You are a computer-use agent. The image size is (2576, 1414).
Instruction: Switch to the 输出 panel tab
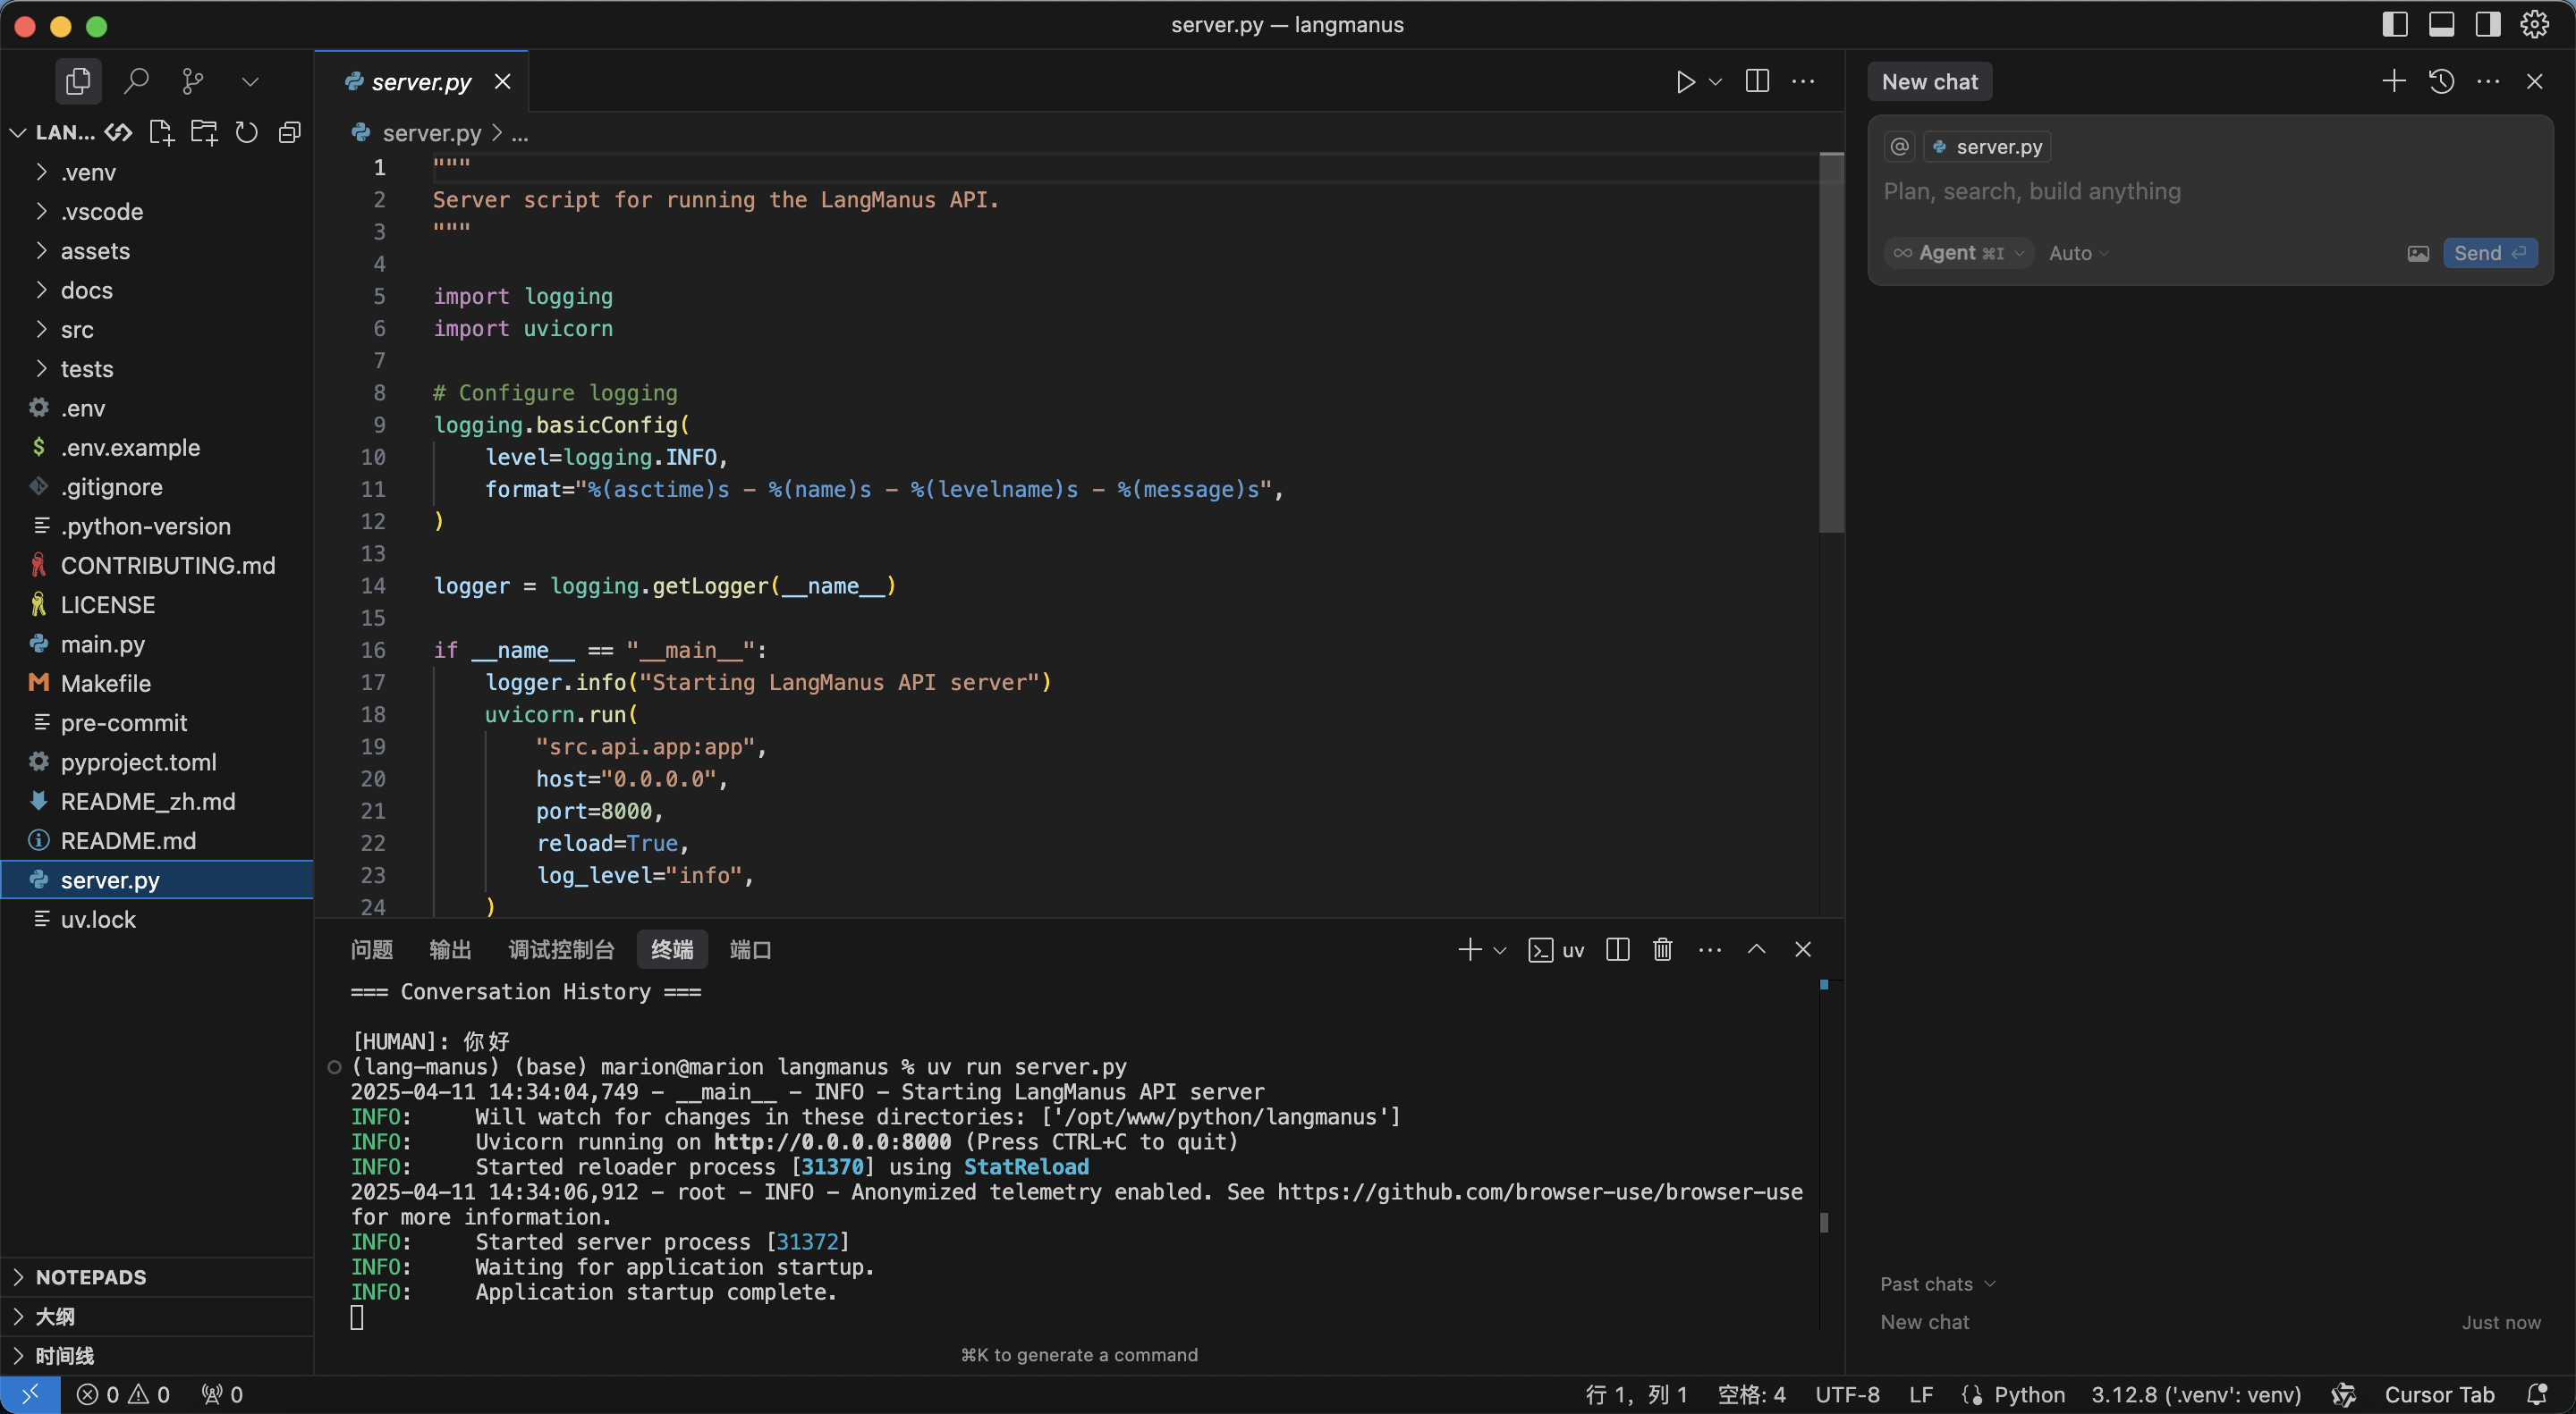click(x=450, y=949)
